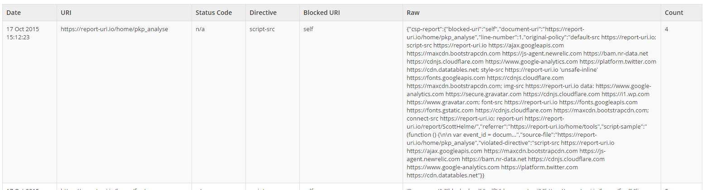This screenshot has height=190, width=706.
Task: Click the count value 4 cell
Action: (667, 29)
